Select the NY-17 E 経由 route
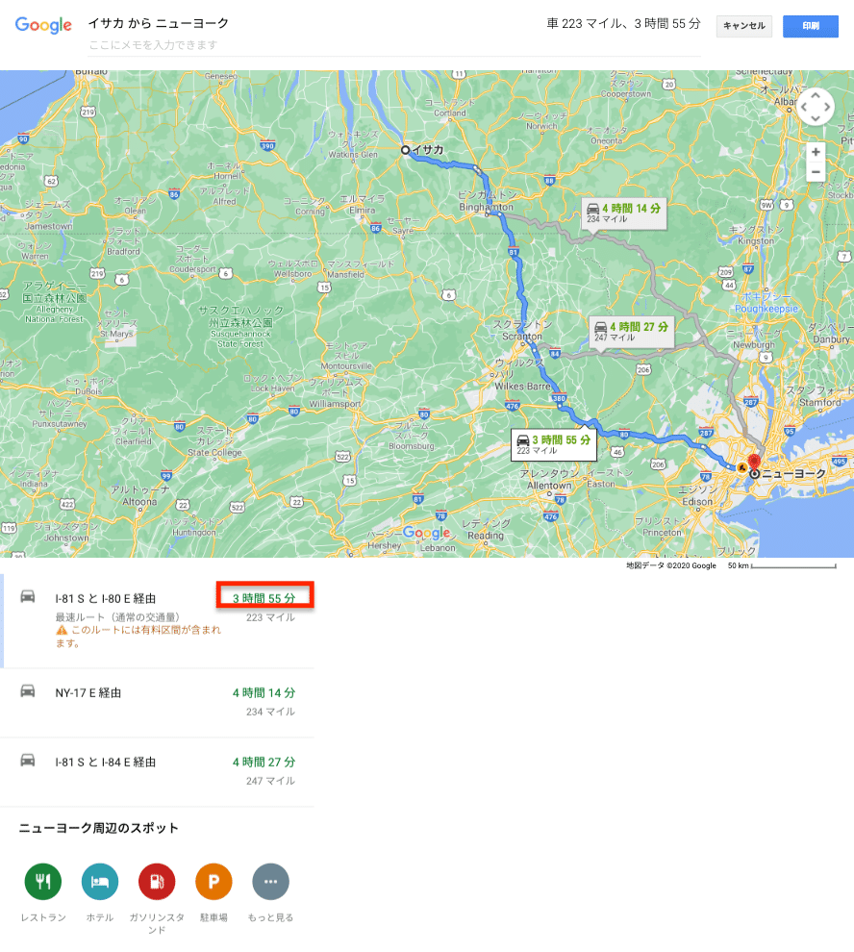The width and height of the screenshot is (854, 952). 158,703
